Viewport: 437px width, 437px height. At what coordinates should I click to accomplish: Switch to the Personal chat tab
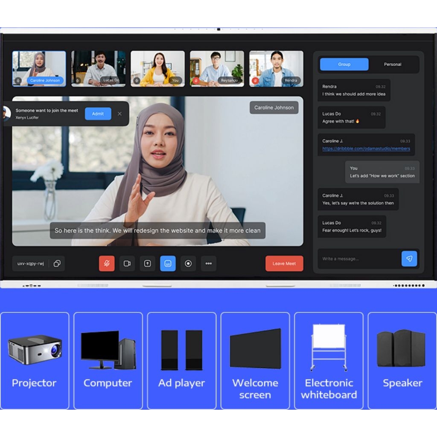(x=392, y=64)
